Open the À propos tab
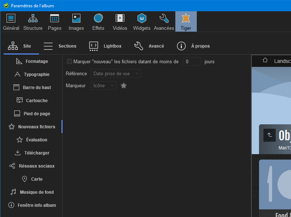Screen dimensions: 291x217 point(193,46)
